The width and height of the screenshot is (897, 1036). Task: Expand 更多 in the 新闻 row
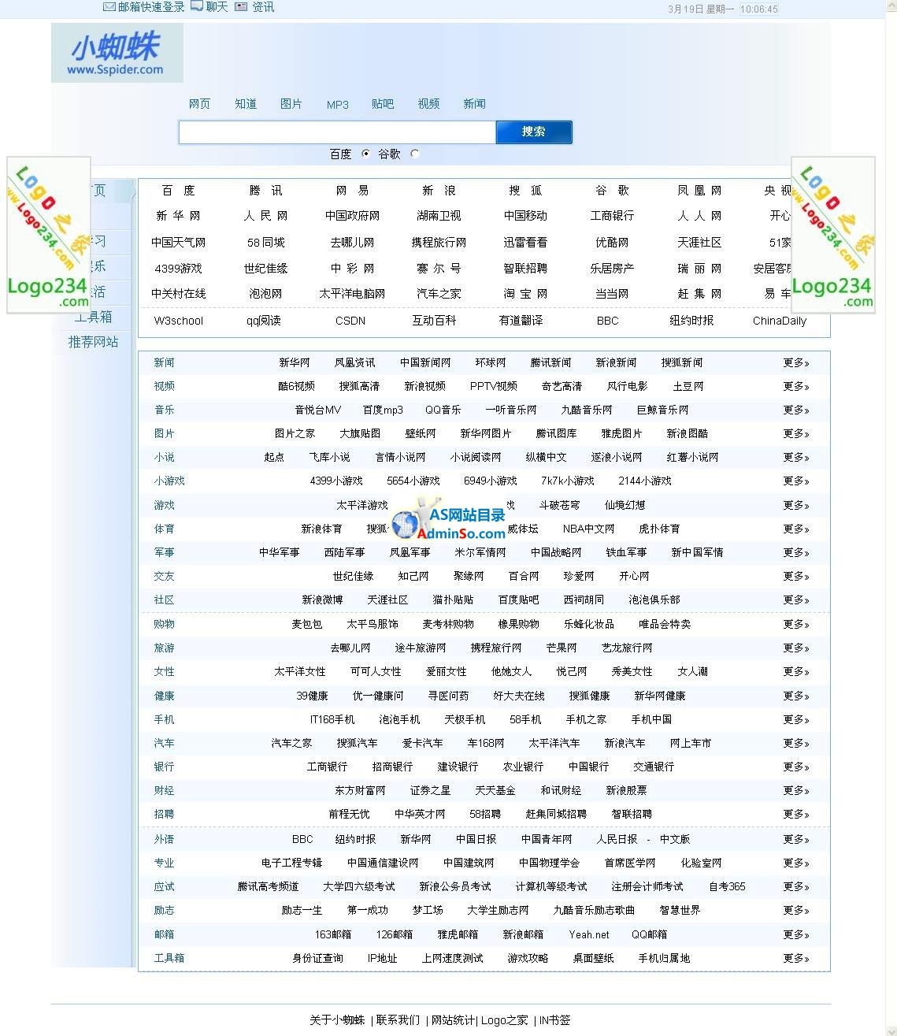[796, 363]
